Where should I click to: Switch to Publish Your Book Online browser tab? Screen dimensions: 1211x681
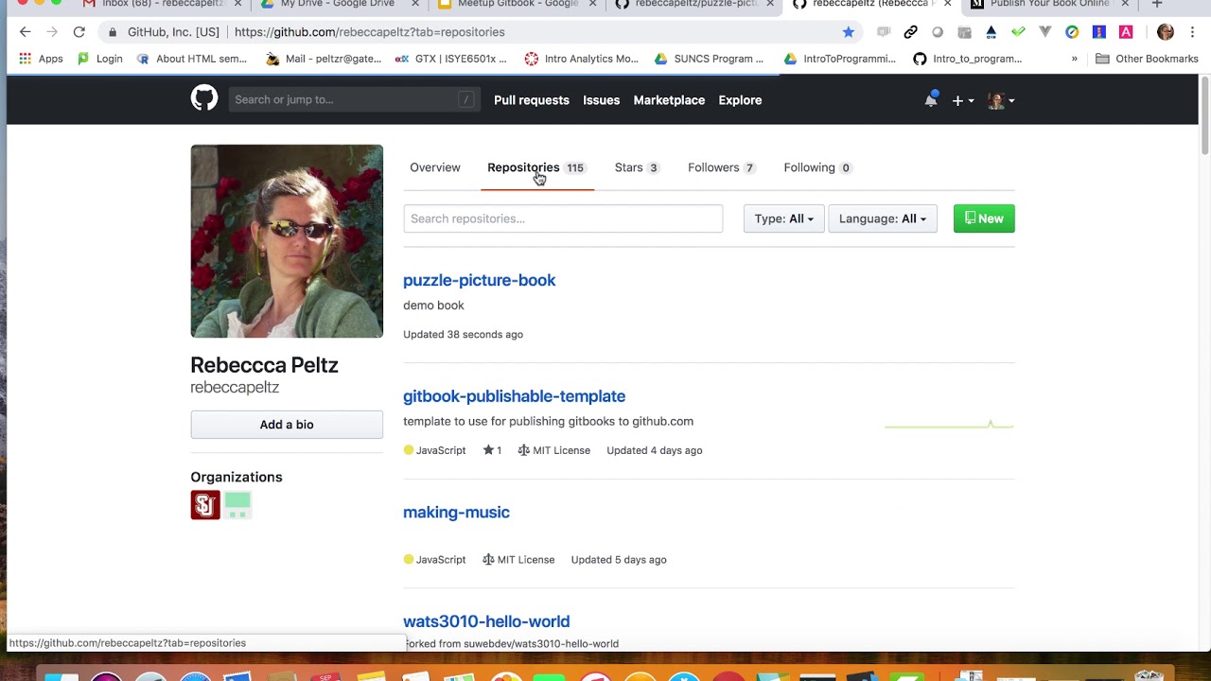pos(1048,5)
